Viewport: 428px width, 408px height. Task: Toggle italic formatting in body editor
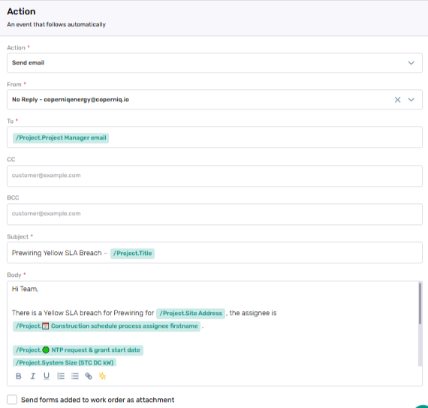[33, 376]
